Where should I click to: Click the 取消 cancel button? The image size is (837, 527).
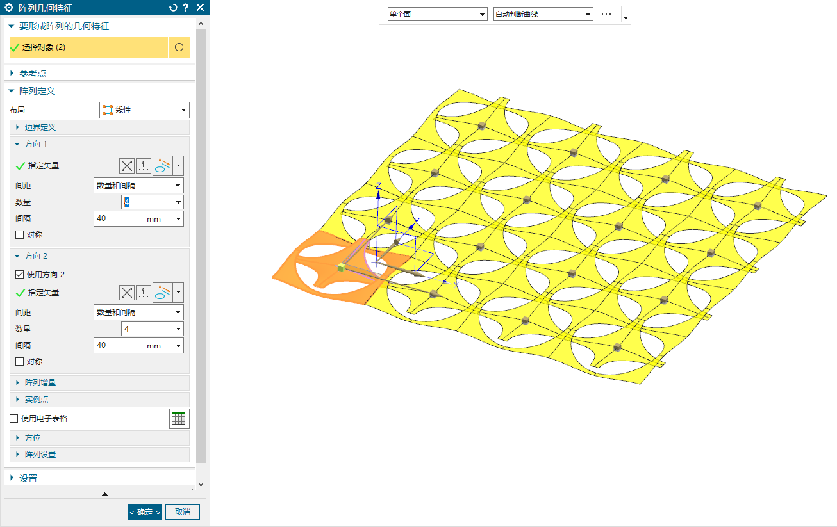[x=183, y=512]
